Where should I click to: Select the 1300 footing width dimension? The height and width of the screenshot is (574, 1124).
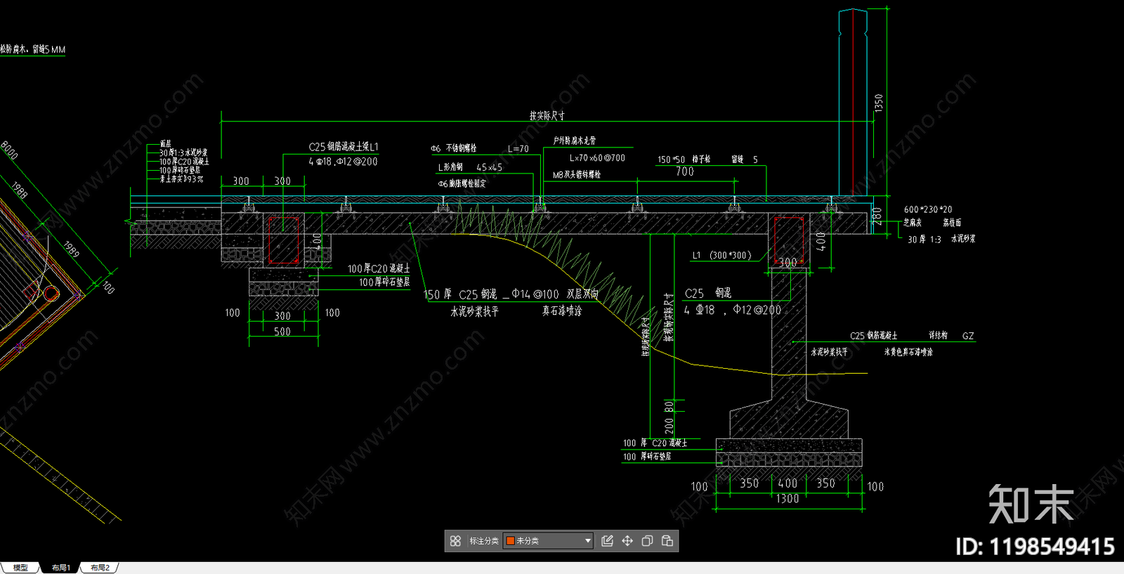tap(788, 499)
